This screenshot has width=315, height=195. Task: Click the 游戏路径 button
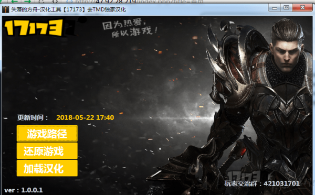(x=47, y=134)
